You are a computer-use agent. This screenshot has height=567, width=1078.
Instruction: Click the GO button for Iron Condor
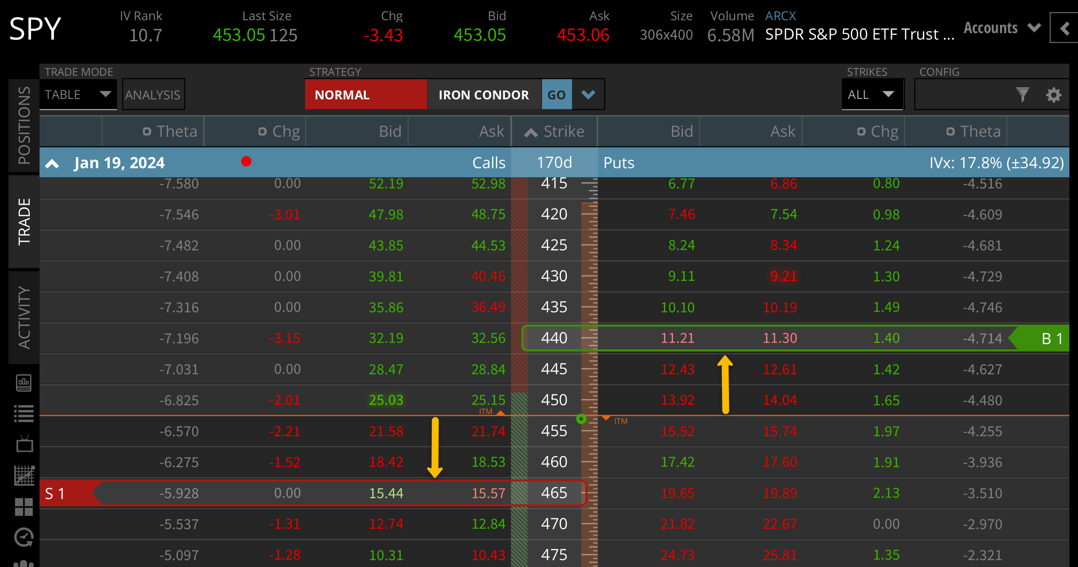[x=556, y=94]
